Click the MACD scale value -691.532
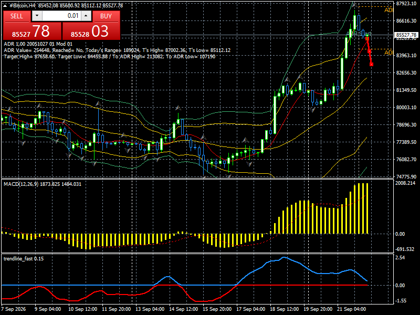This screenshot has width=420, height=315. point(404,249)
